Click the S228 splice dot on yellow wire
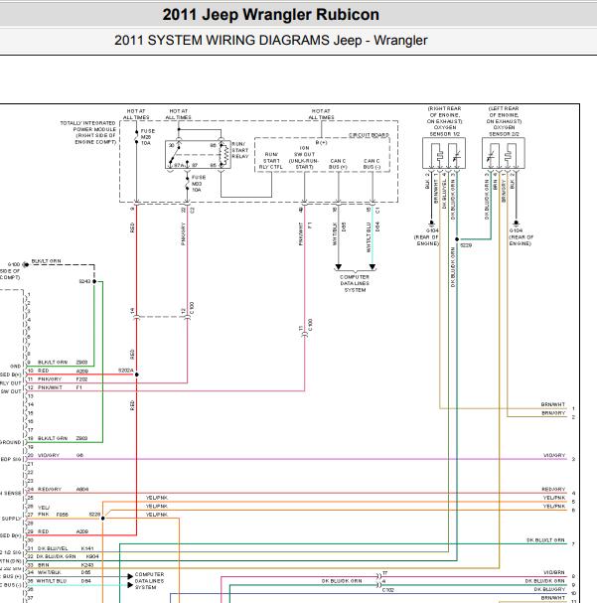The width and height of the screenshot is (597, 603). pyautogui.click(x=102, y=519)
